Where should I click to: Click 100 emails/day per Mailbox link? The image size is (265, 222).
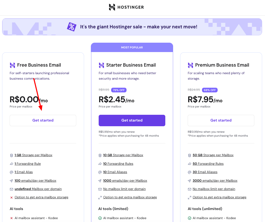coord(35,181)
